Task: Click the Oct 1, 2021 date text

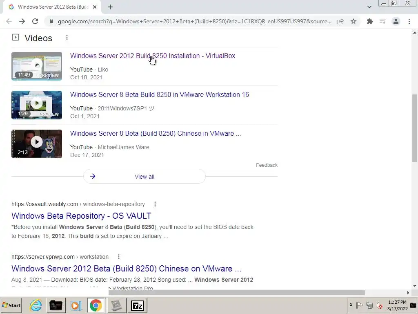Action: (85, 116)
